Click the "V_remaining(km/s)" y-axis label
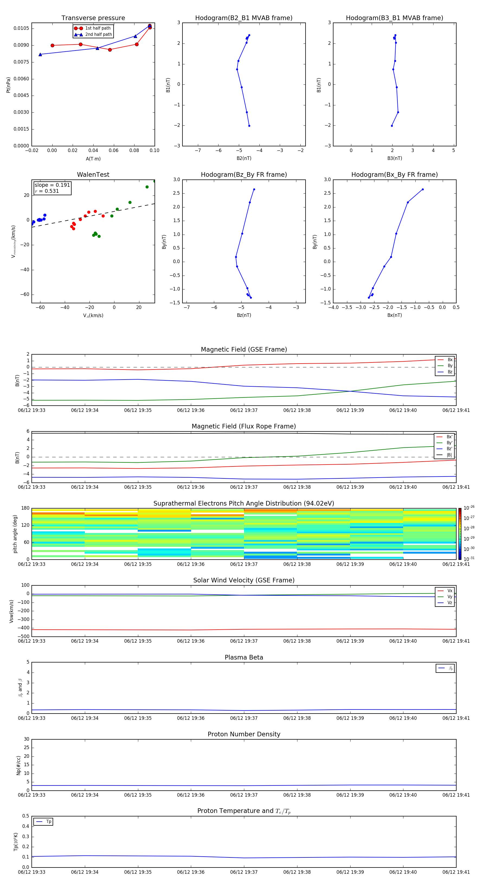This screenshot has height=896, width=488. pyautogui.click(x=13, y=241)
